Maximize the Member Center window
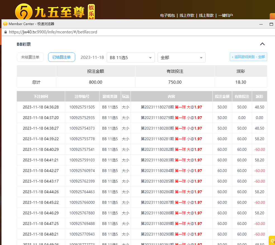The image size is (275, 245). click(271, 24)
